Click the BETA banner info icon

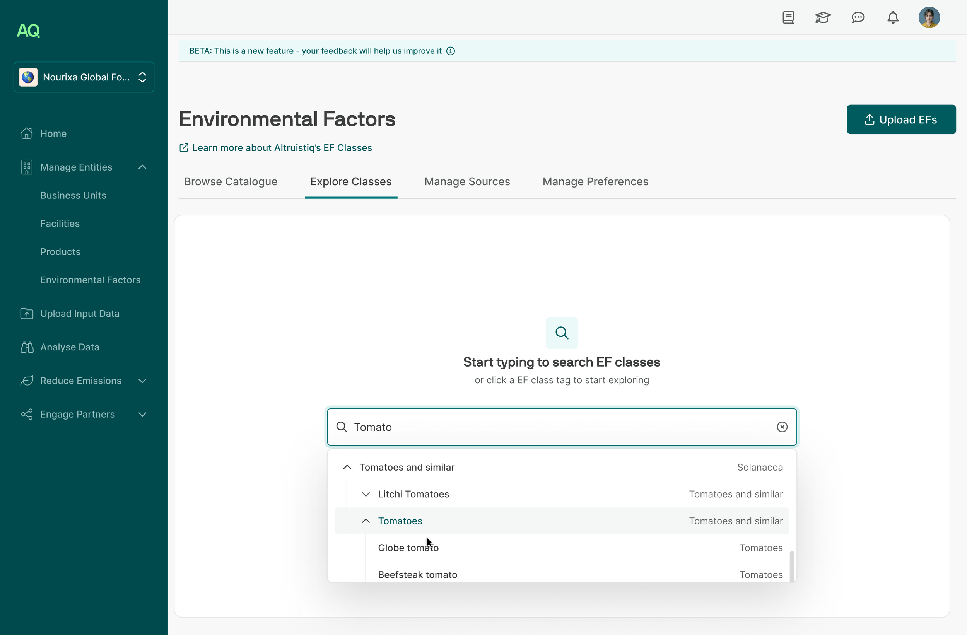(x=451, y=51)
